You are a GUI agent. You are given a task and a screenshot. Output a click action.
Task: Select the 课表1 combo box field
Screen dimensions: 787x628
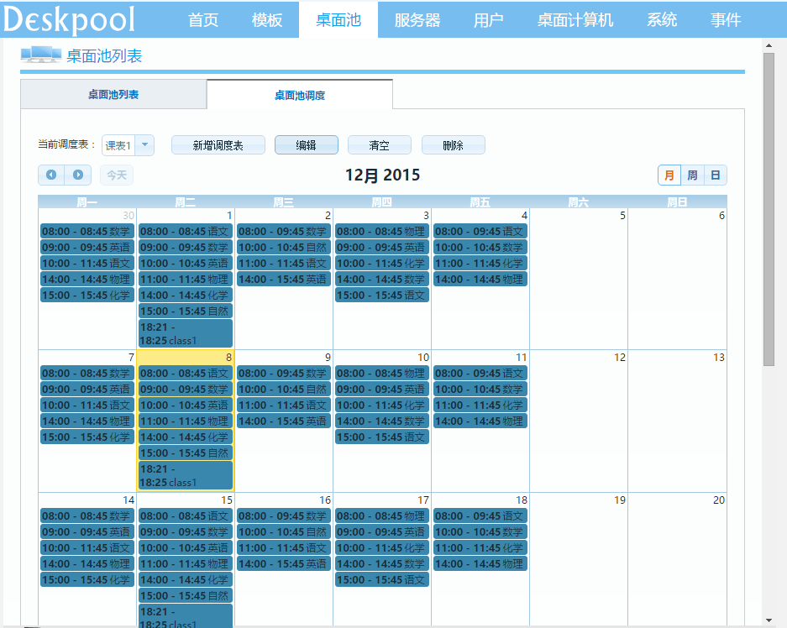tap(128, 145)
